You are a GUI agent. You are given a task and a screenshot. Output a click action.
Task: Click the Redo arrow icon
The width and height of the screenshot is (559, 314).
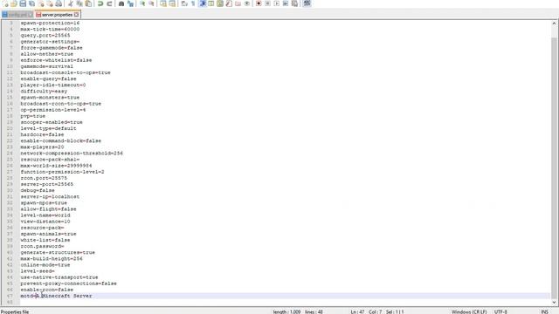pyautogui.click(x=109, y=3)
